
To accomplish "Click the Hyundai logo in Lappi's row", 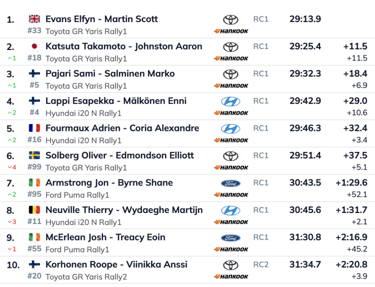I will [x=230, y=101].
